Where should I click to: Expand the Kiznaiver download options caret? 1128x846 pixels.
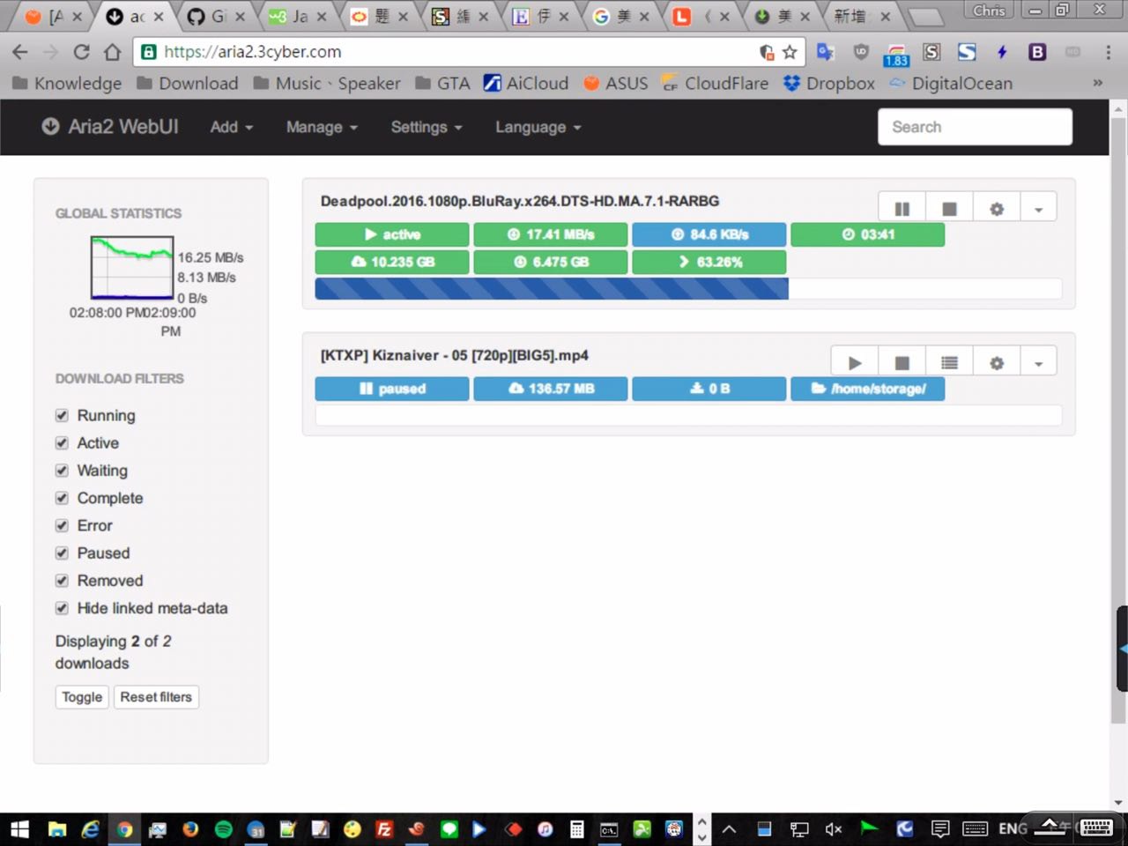(1039, 363)
